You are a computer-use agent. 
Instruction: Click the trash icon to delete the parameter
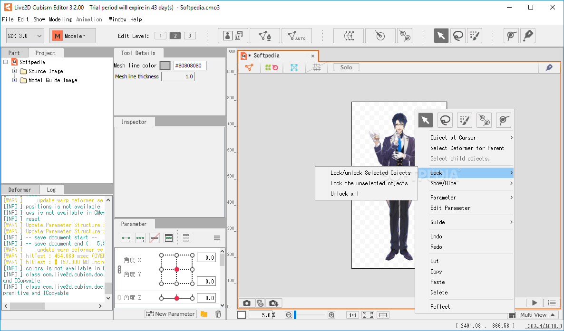[218, 314]
